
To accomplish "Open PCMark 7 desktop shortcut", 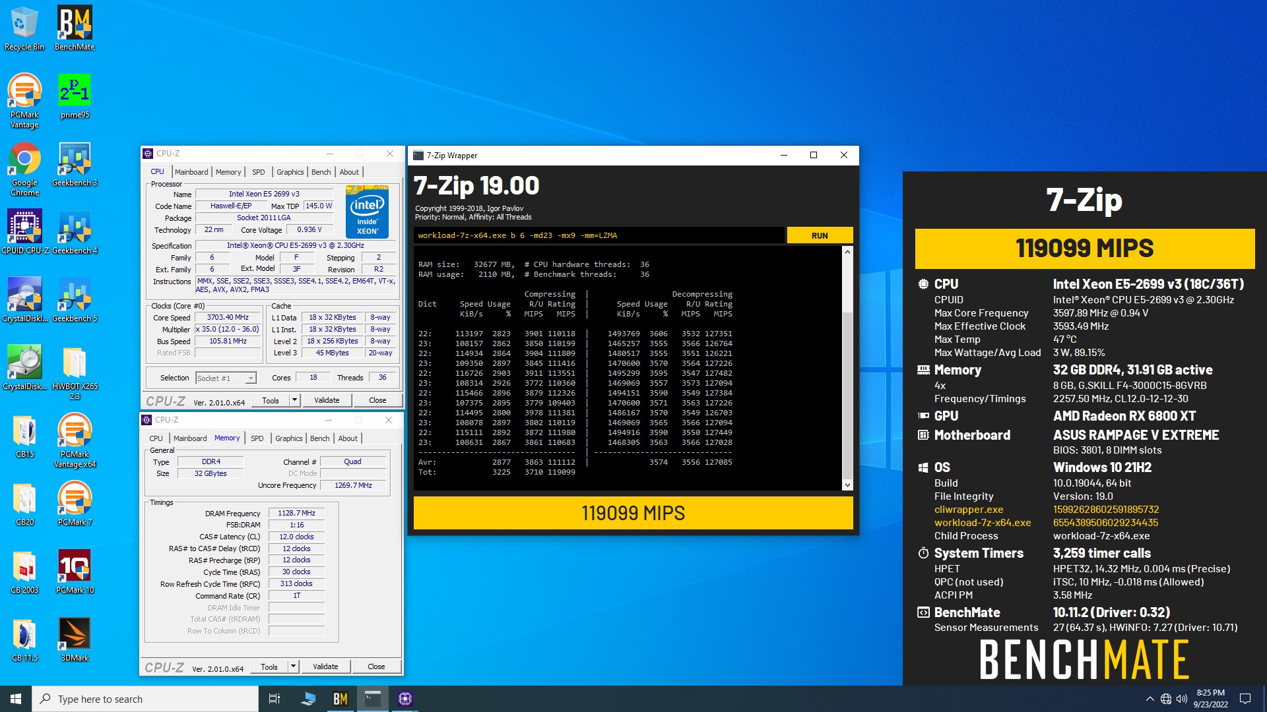I will (75, 504).
